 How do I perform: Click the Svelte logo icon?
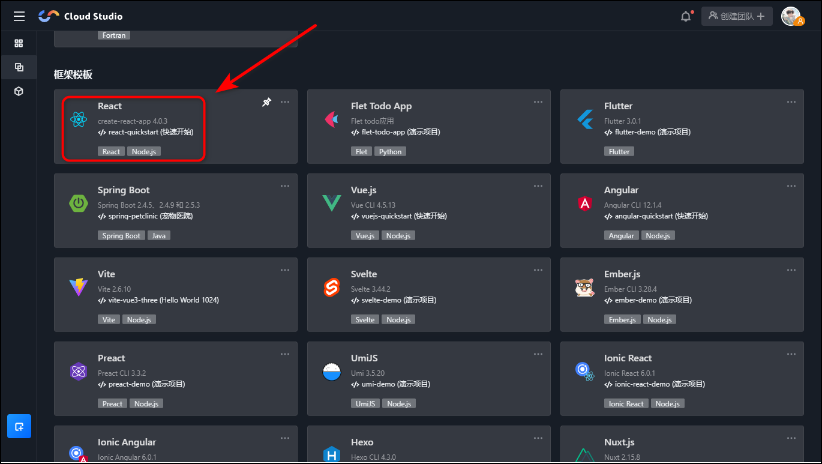tap(332, 288)
